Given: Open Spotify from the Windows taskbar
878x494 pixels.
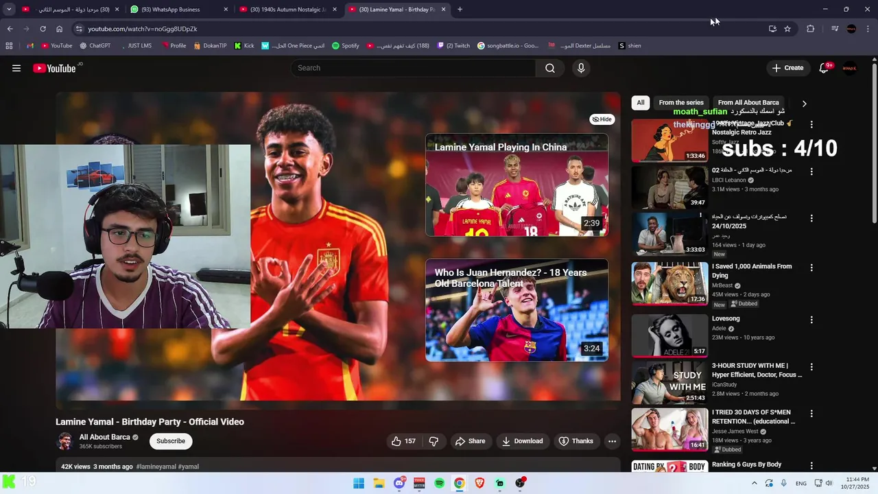Looking at the screenshot, I should (439, 483).
